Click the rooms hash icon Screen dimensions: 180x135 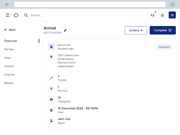pyautogui.click(x=51, y=89)
